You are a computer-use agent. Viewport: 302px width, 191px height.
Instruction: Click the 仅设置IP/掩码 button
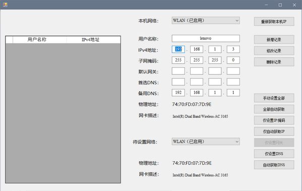pos(274,120)
